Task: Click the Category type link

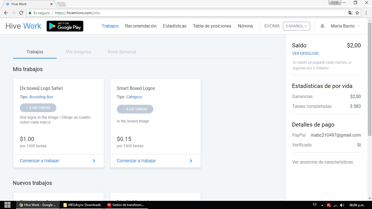Action: (134, 97)
